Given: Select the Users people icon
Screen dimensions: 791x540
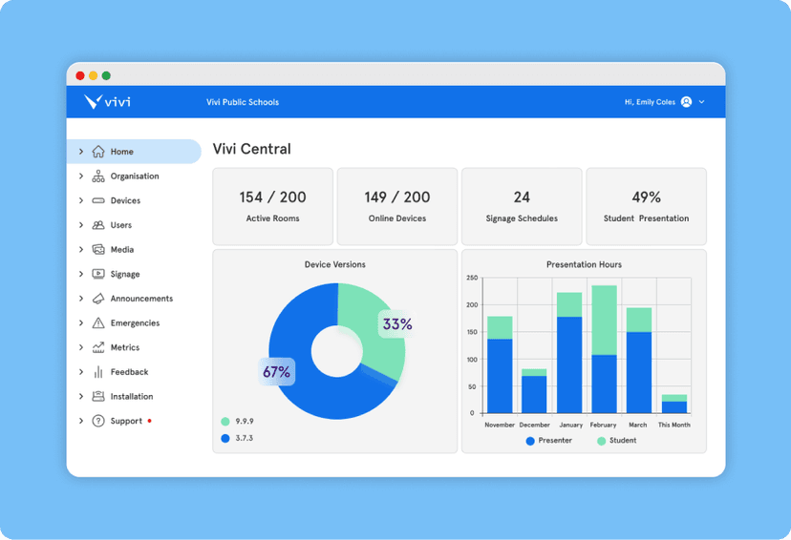Looking at the screenshot, I should [98, 225].
